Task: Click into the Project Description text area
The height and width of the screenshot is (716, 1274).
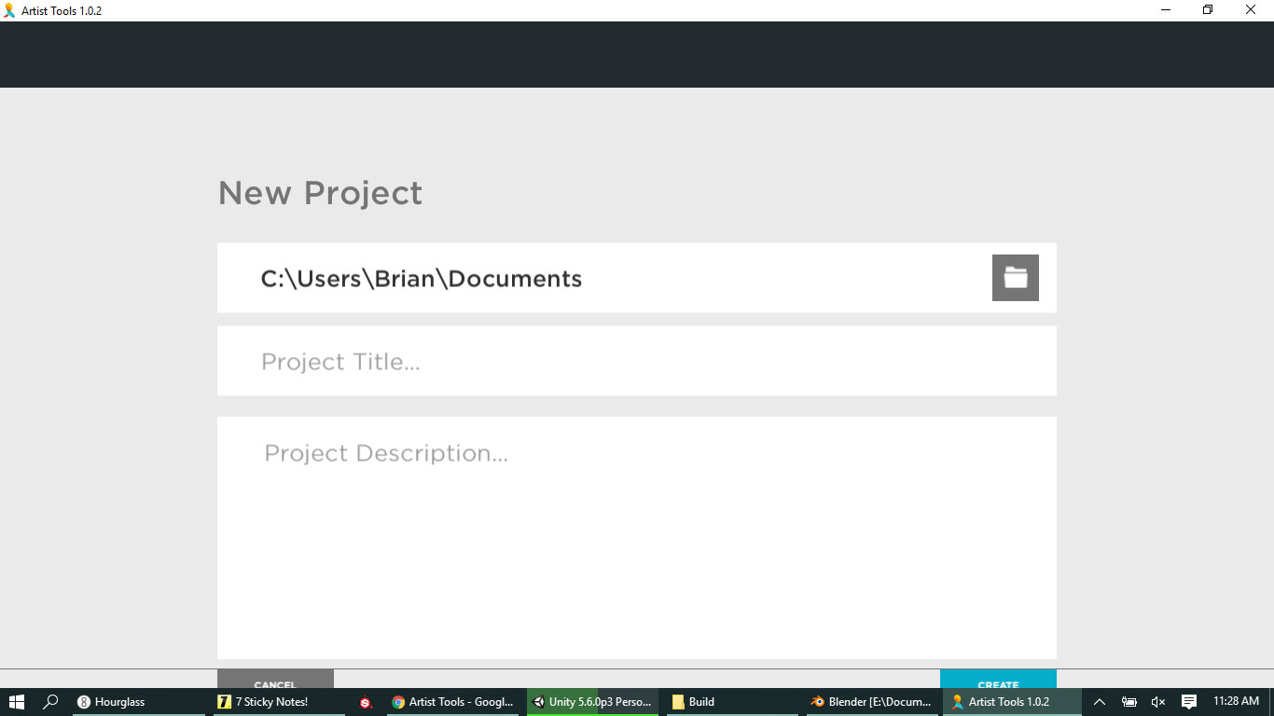Action: [636, 537]
